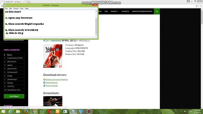This screenshot has height=114, width=203.
Task: Open the Action Center flag icon in the tray
Action: [185, 112]
